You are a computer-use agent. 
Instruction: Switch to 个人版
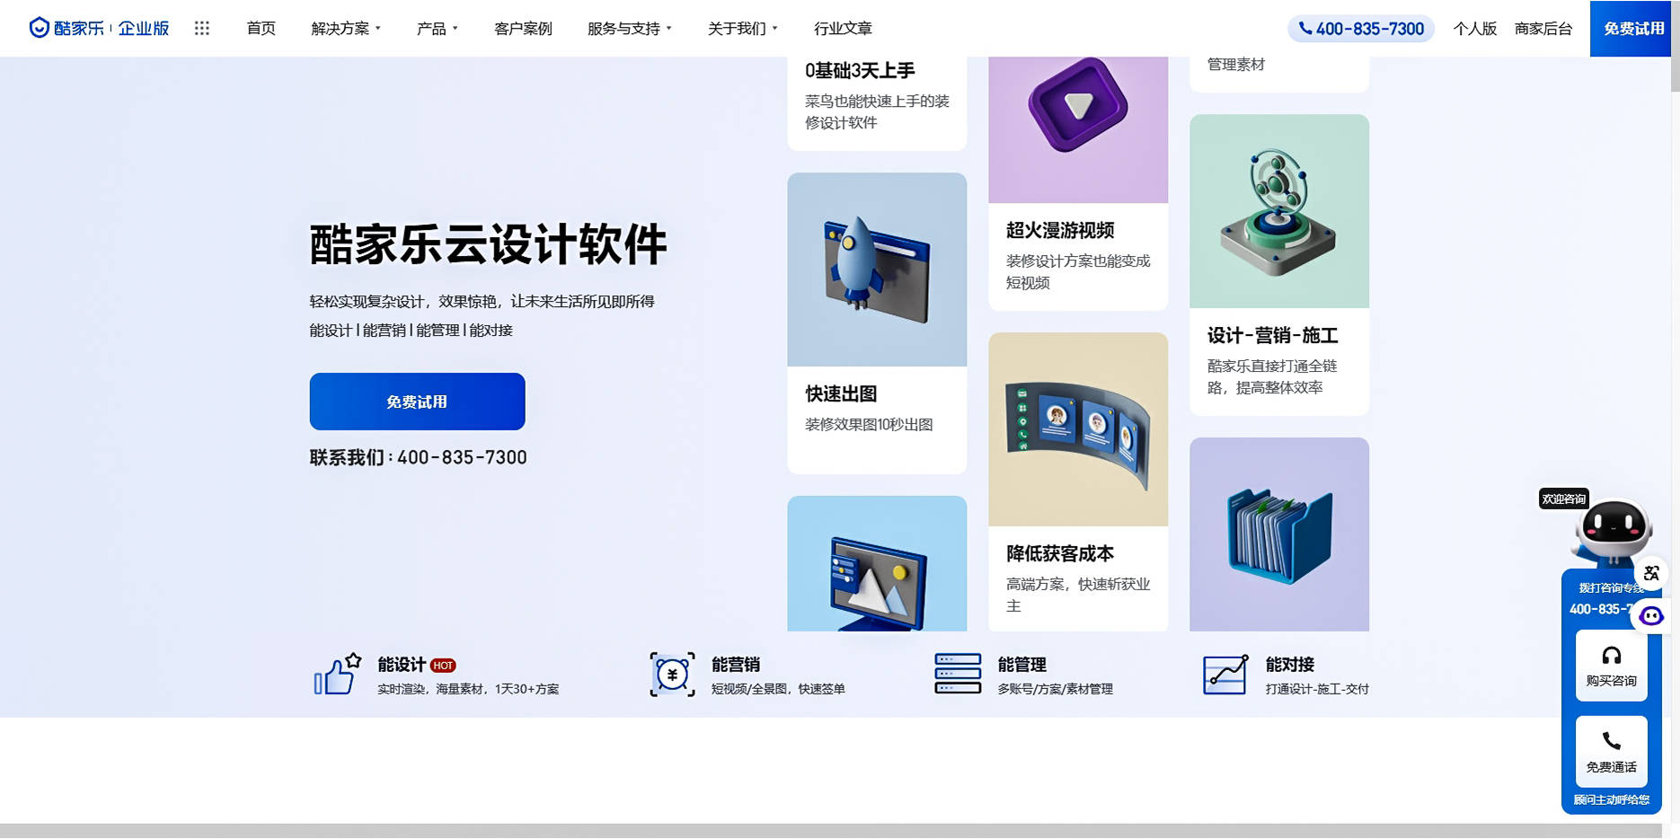click(x=1475, y=29)
